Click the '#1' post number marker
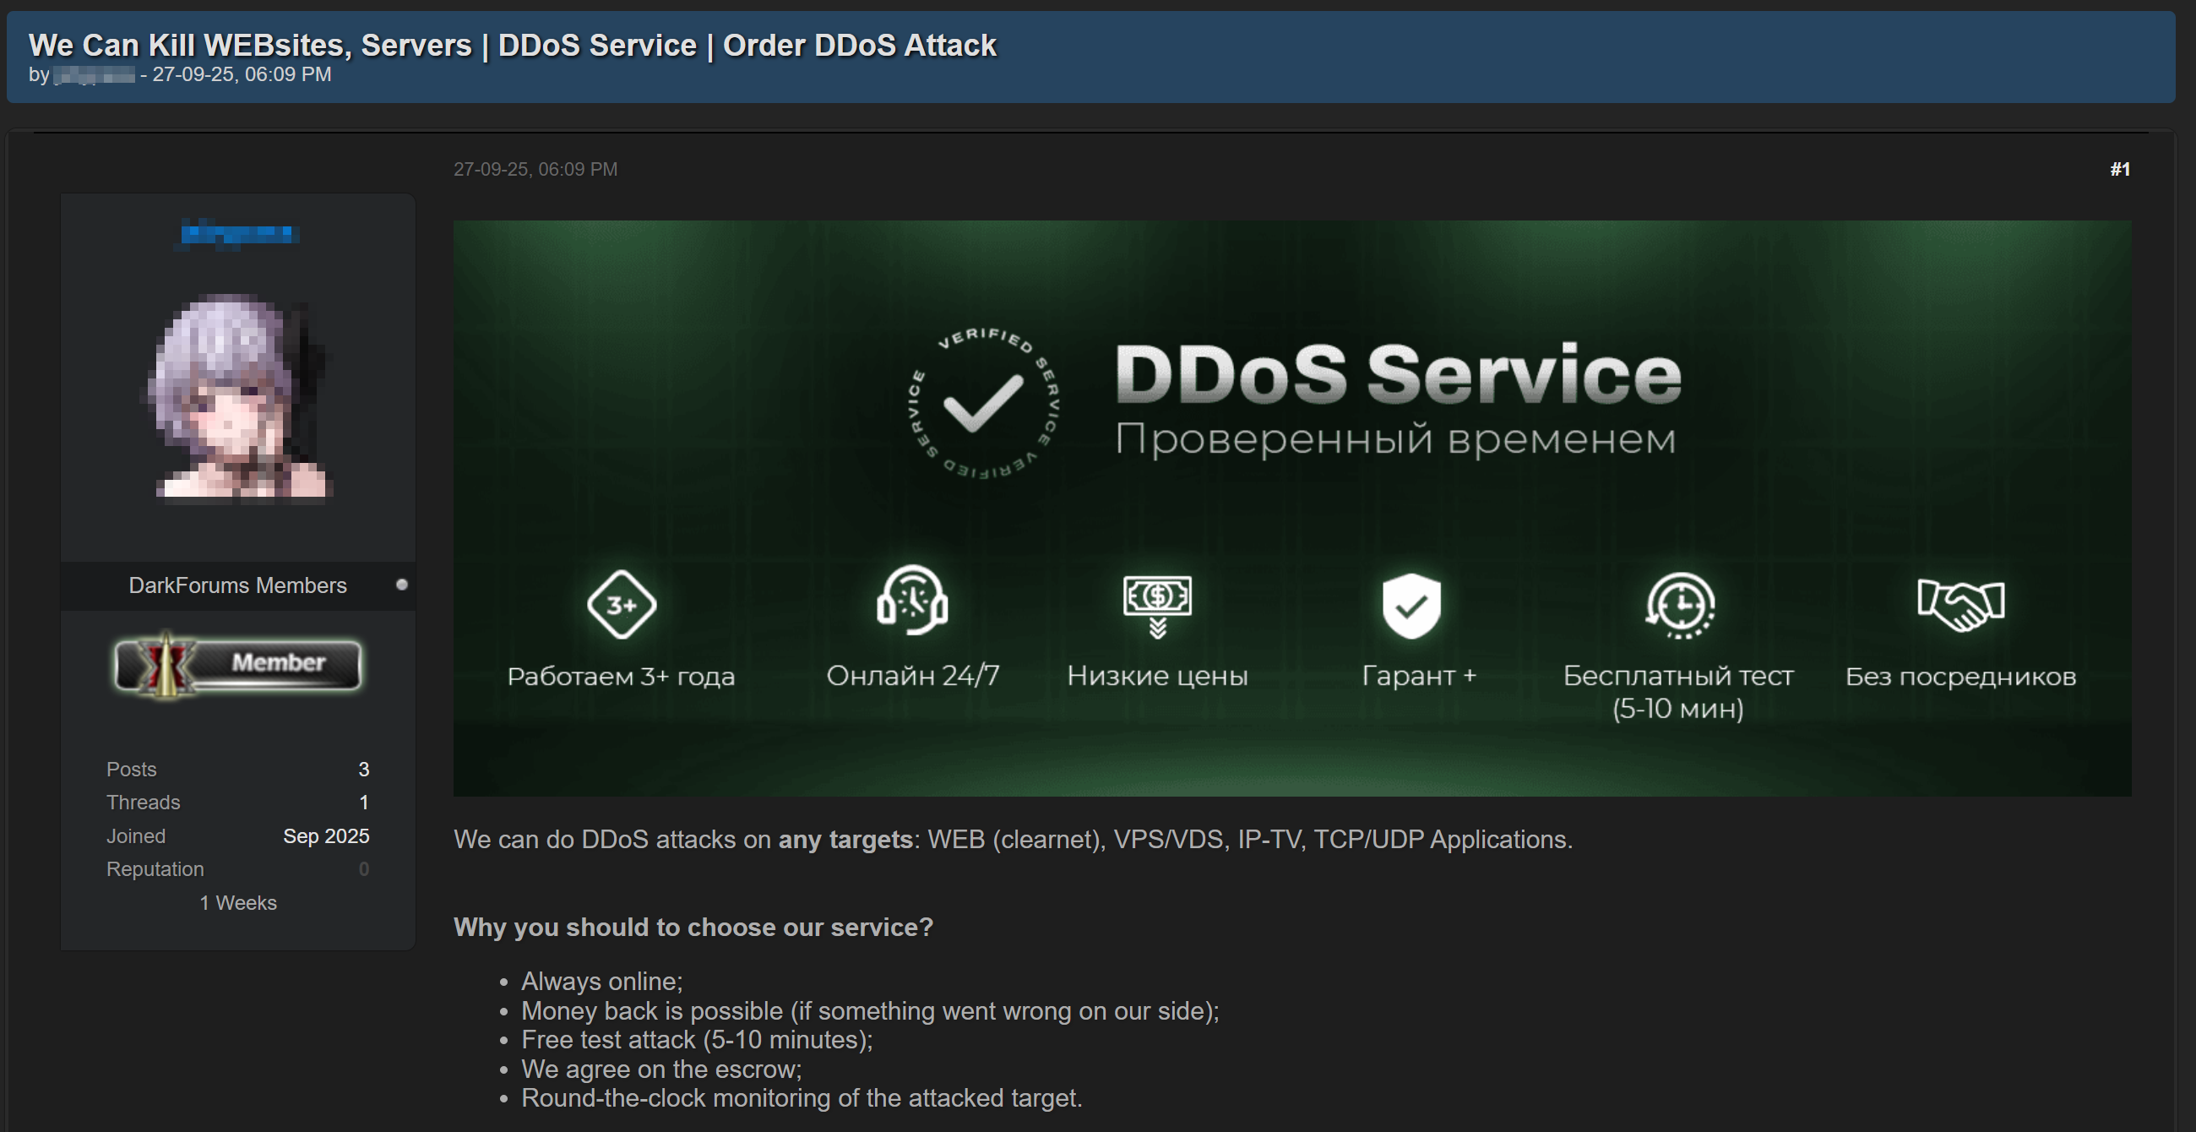Viewport: 2196px width, 1132px height. 2120,169
